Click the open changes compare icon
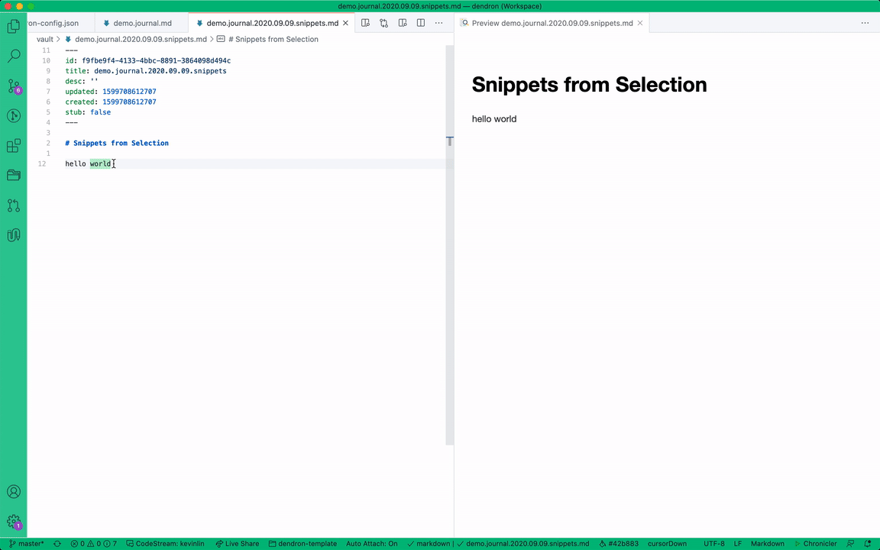Screen dimensions: 880x550 click(383, 23)
